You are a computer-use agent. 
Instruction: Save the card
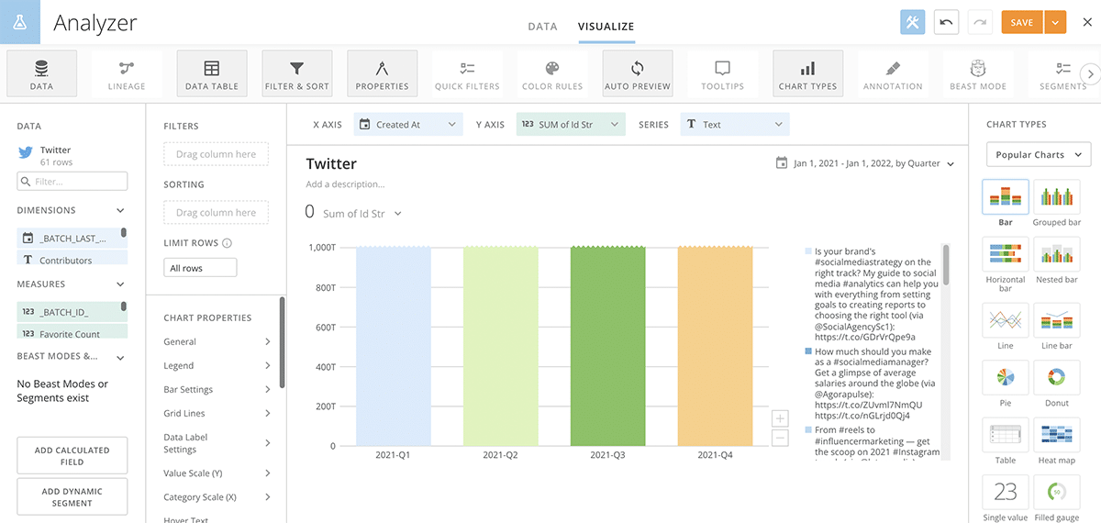tap(1022, 22)
